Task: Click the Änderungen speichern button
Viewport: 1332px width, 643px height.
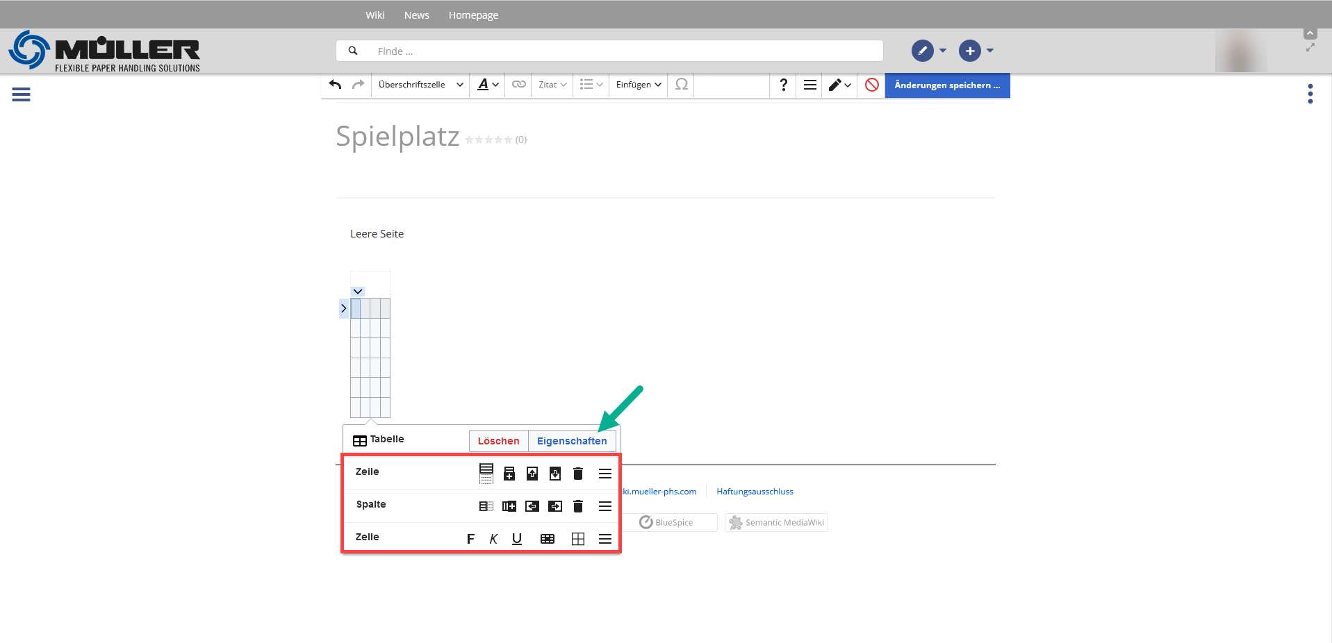Action: pyautogui.click(x=946, y=85)
